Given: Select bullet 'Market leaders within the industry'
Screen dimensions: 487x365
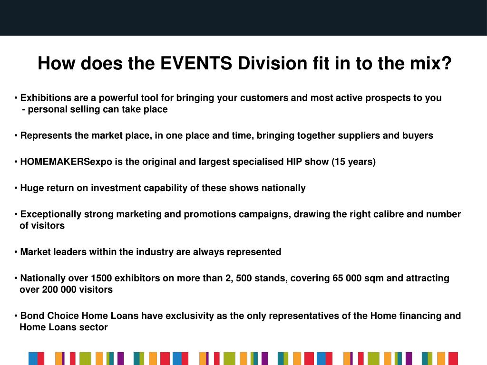Looking at the screenshot, I should (x=148, y=252).
